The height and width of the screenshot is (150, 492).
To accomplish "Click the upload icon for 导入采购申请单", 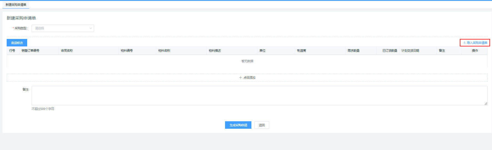I will (x=464, y=43).
